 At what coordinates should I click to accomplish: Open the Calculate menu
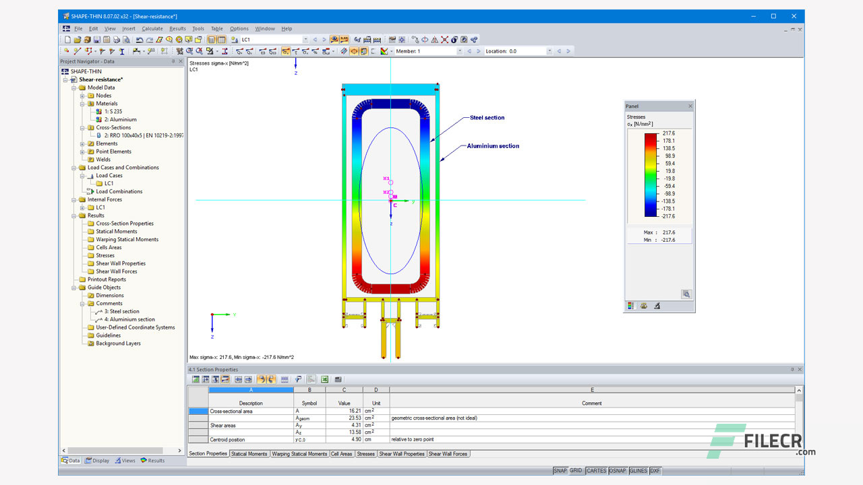pyautogui.click(x=152, y=29)
